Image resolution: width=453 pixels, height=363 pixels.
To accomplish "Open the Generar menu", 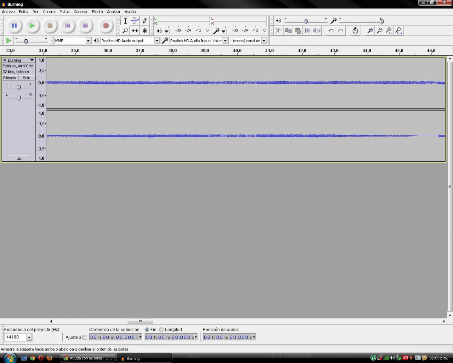I will [80, 12].
